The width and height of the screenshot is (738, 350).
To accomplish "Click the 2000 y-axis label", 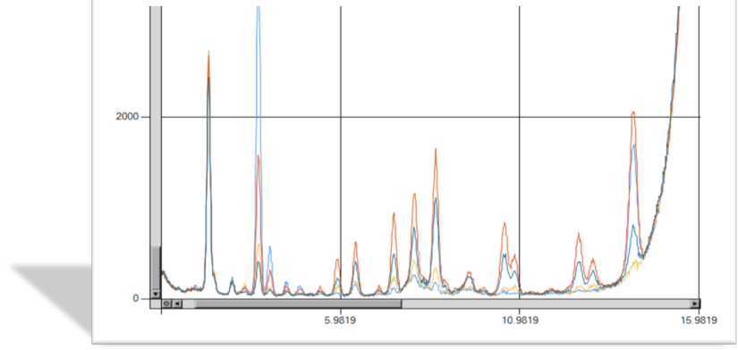I will tap(127, 116).
